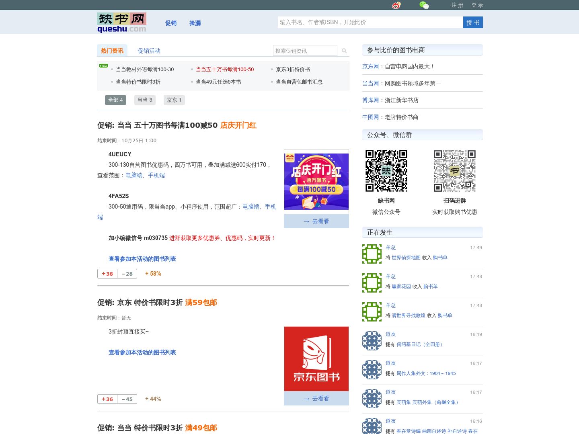Select the 全部 4 filter
This screenshot has width=579, height=434.
point(115,100)
